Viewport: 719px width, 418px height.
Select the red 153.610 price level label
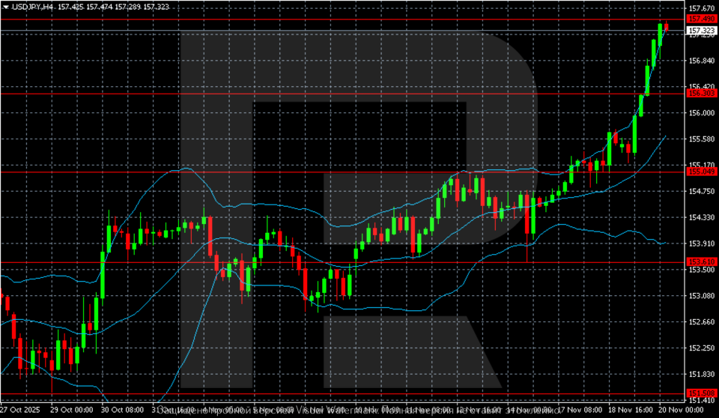click(x=701, y=261)
